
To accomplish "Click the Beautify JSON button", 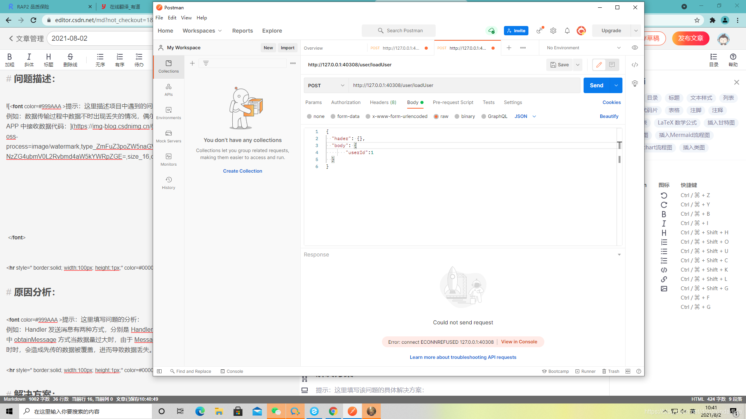I will (609, 116).
